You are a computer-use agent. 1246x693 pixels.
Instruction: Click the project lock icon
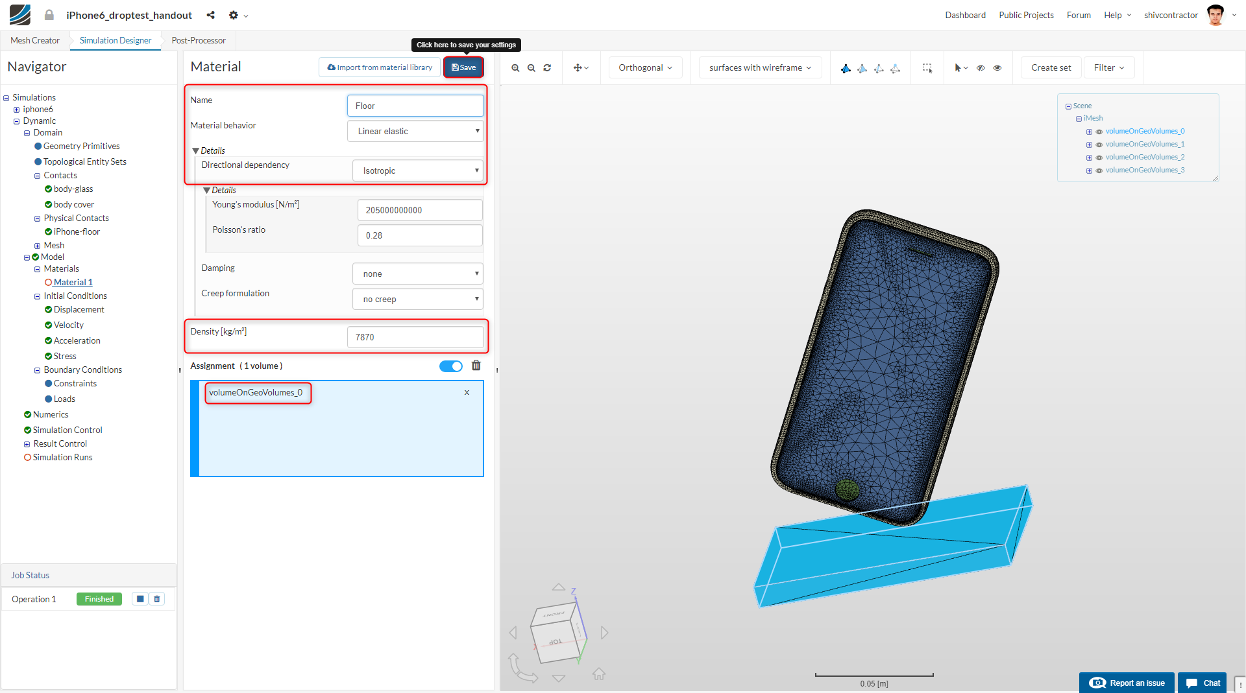(49, 15)
